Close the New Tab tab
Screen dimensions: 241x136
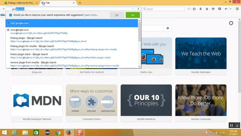74,3
